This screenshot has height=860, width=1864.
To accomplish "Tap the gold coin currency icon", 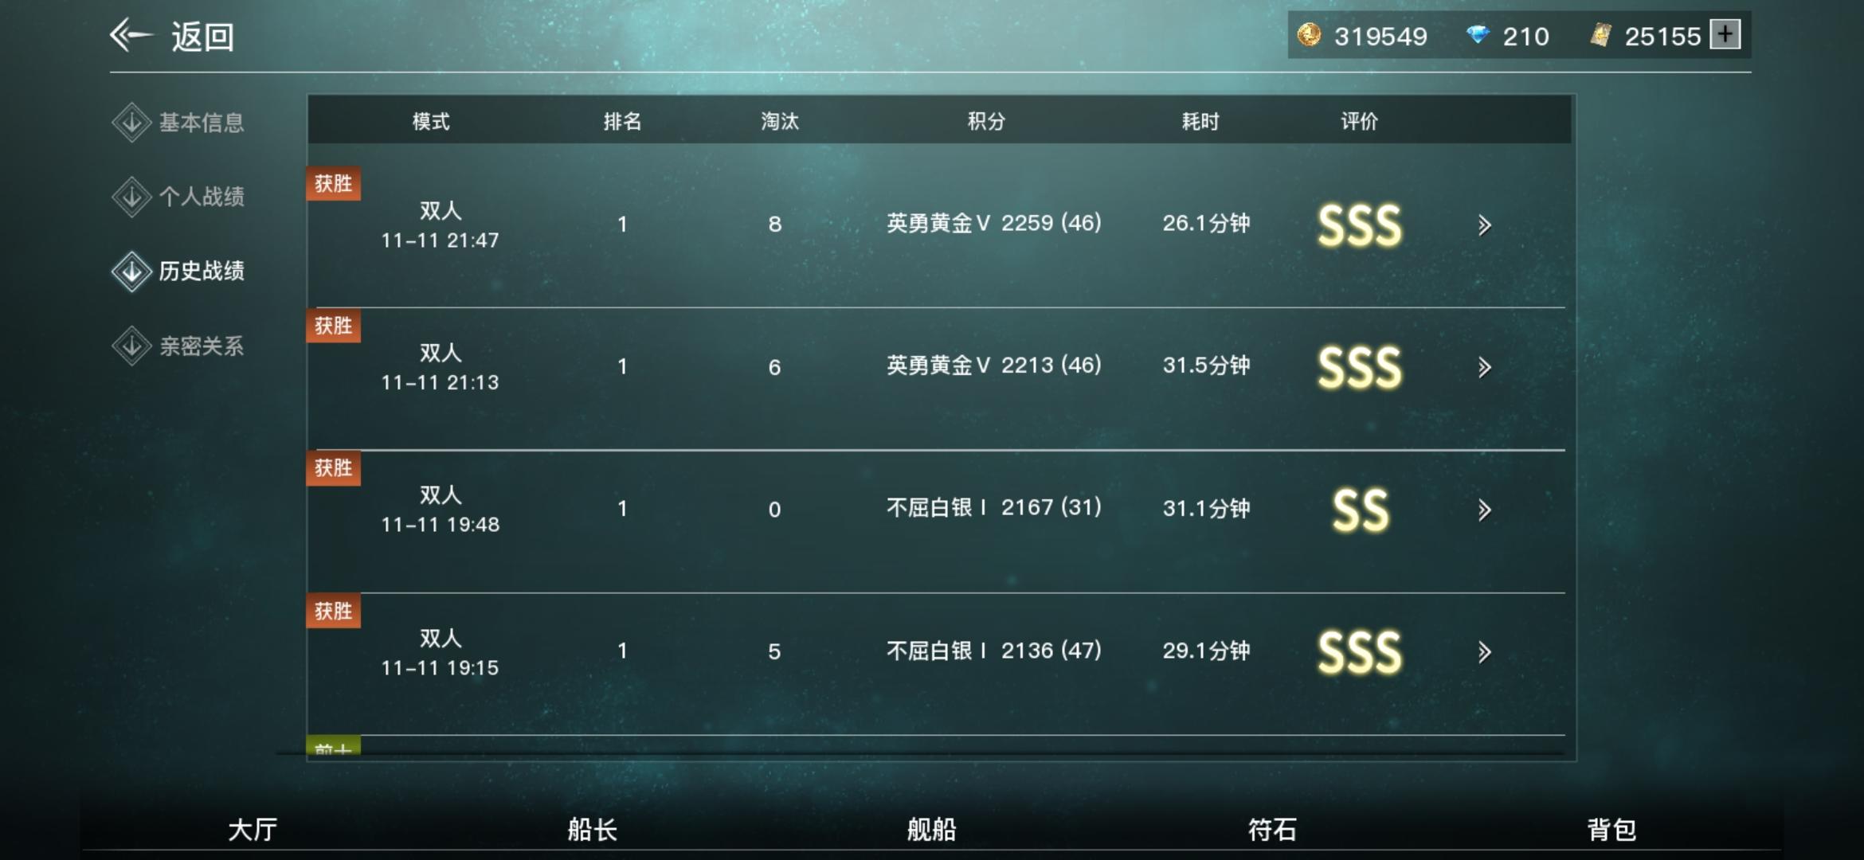I will click(x=1309, y=35).
